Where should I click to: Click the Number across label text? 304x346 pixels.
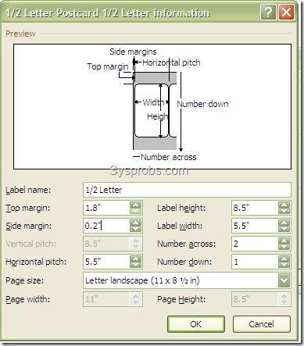click(x=187, y=244)
